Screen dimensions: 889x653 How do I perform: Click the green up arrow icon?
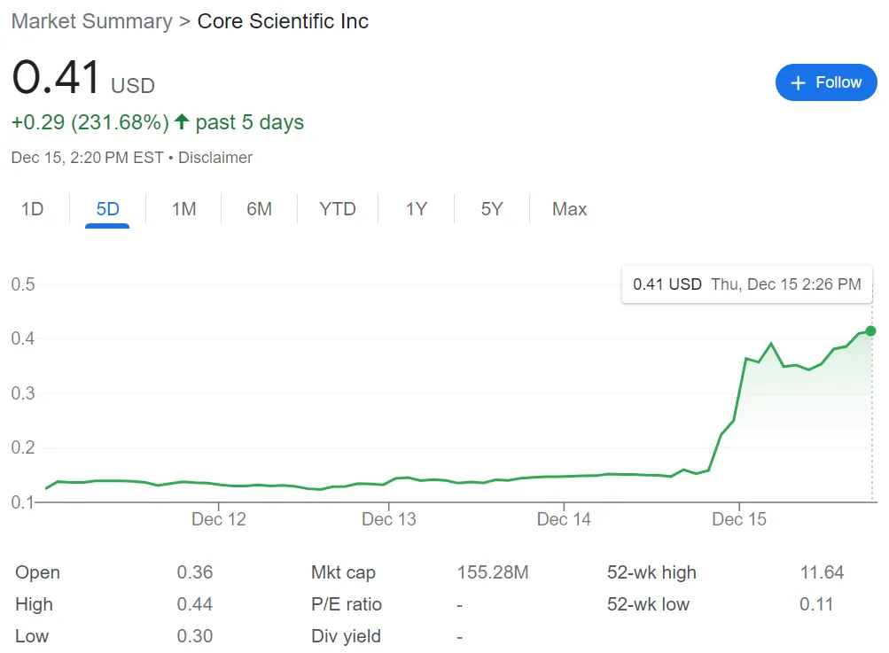coord(182,122)
